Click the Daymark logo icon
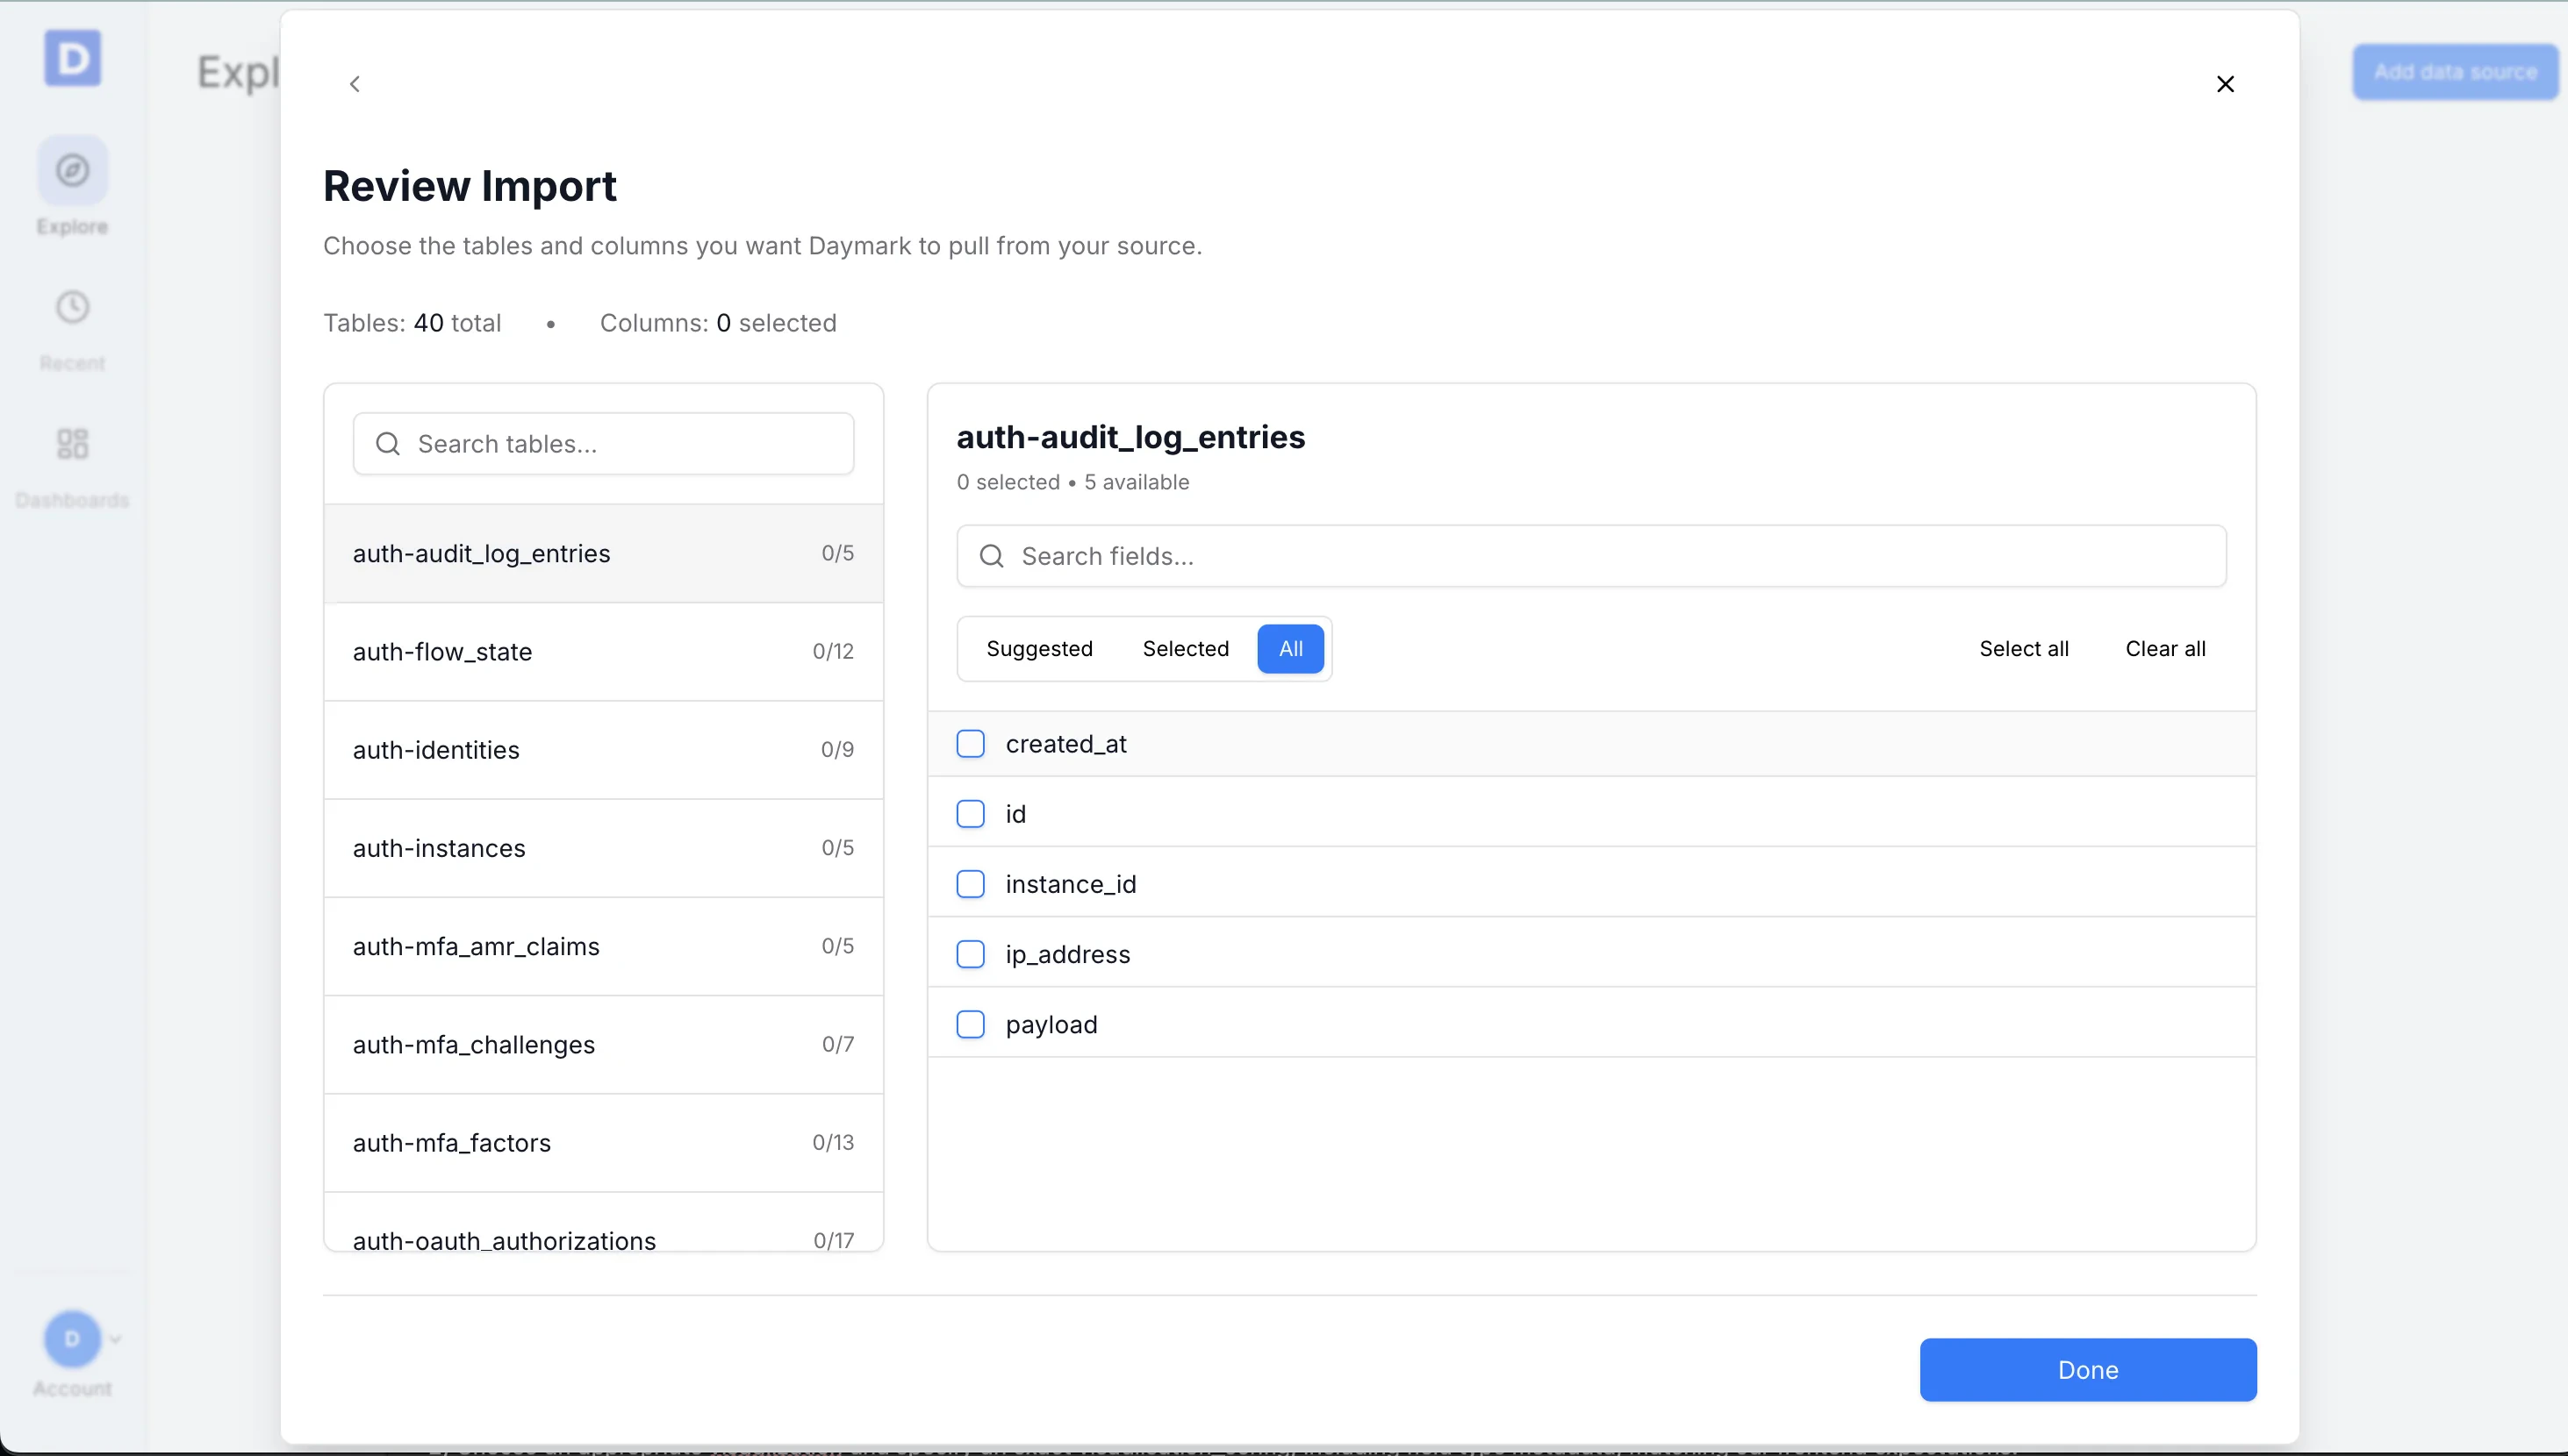The height and width of the screenshot is (1456, 2568). [73, 58]
